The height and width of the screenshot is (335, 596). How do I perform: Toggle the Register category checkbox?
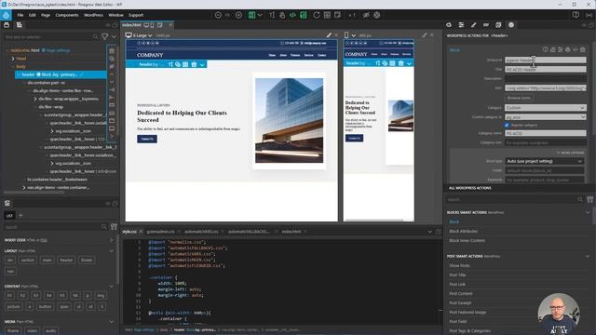coord(507,125)
